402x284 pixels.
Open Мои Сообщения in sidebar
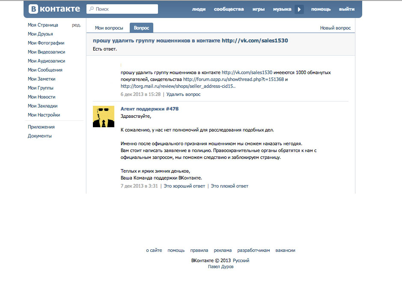(x=45, y=70)
